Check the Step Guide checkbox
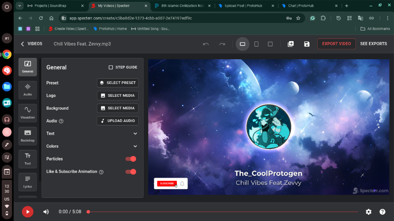Viewport: 394px width, 221px height. (x=111, y=67)
